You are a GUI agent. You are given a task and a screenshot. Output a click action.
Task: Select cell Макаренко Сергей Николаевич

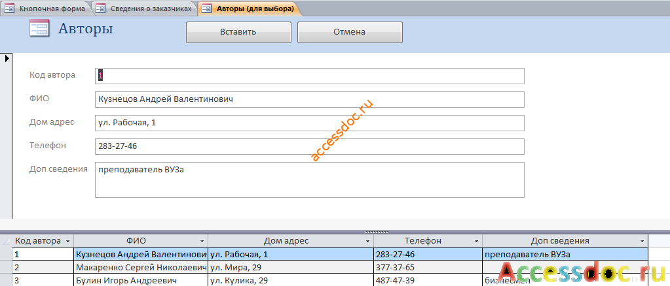[141, 268]
